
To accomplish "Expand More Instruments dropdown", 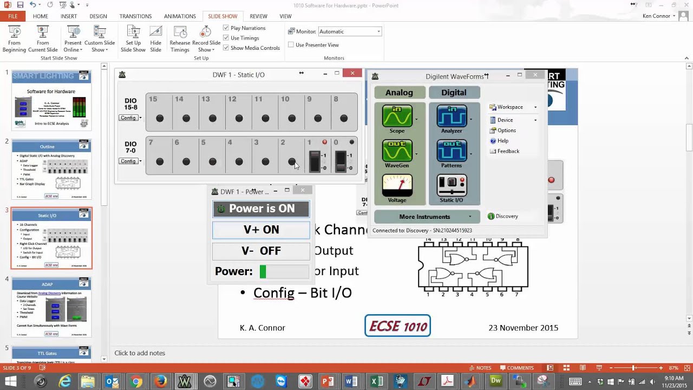I will point(428,217).
